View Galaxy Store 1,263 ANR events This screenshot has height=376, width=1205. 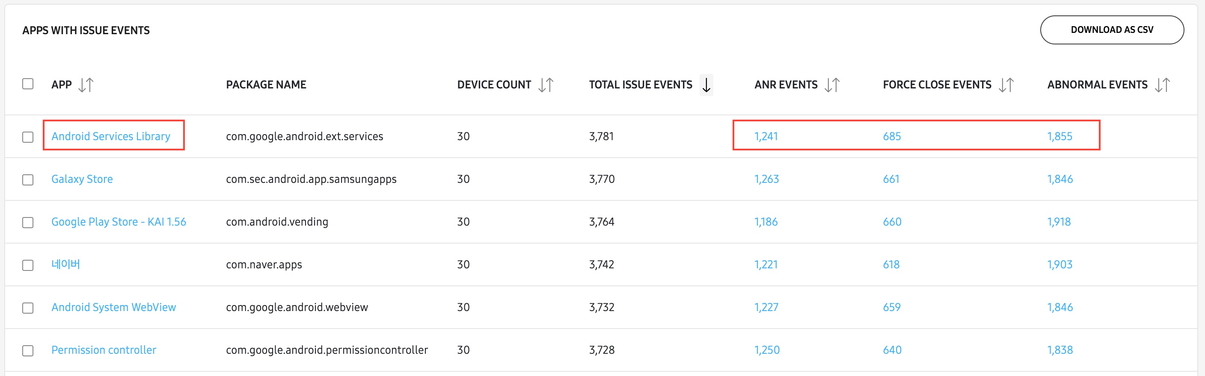(x=766, y=179)
